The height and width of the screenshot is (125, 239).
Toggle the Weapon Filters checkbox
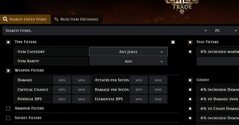click(x=8, y=71)
